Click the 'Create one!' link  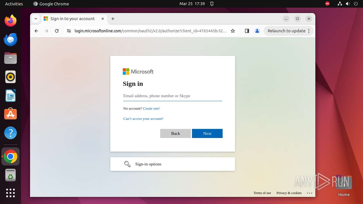151,109
